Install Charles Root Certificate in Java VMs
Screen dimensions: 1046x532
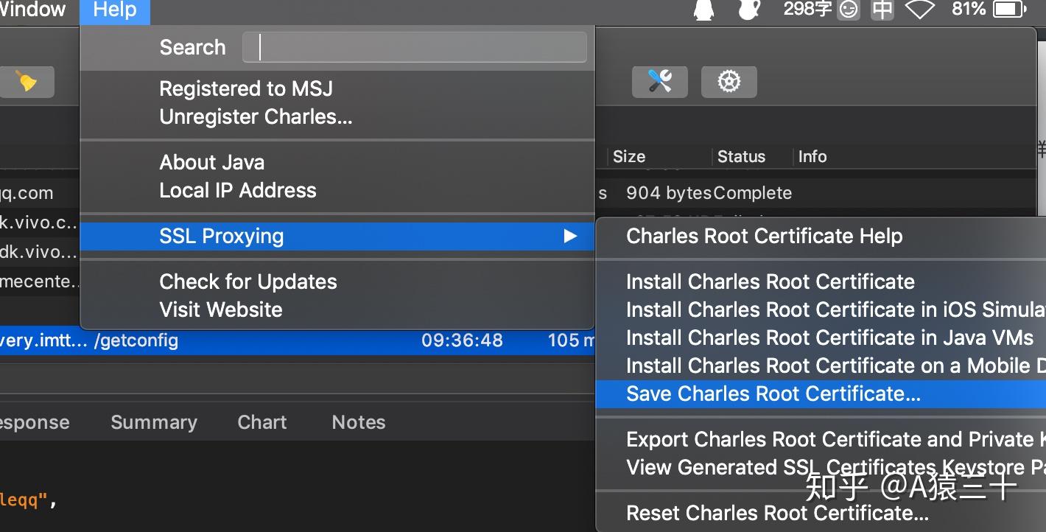821,337
